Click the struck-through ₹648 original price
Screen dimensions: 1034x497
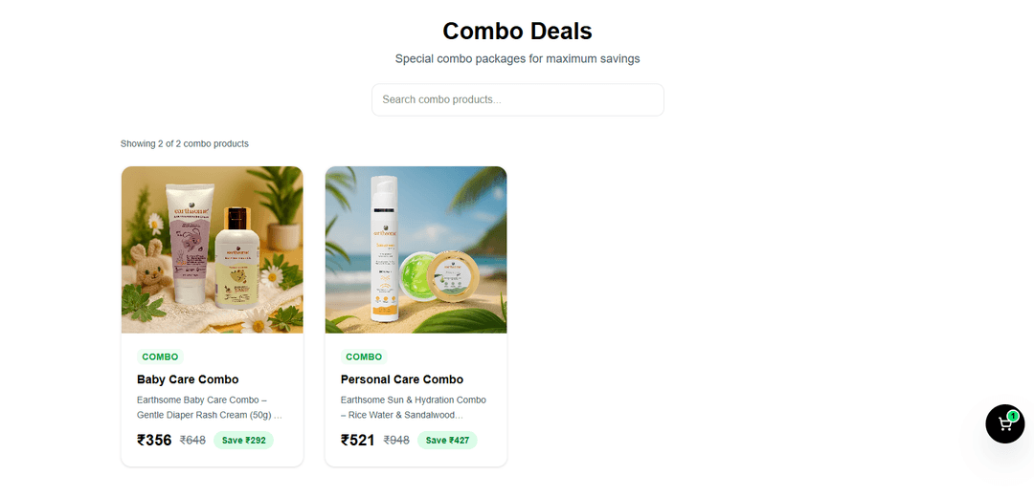click(x=192, y=441)
